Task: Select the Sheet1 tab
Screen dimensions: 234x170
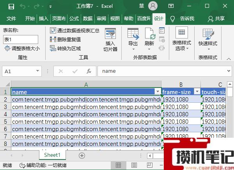Action: click(x=52, y=155)
